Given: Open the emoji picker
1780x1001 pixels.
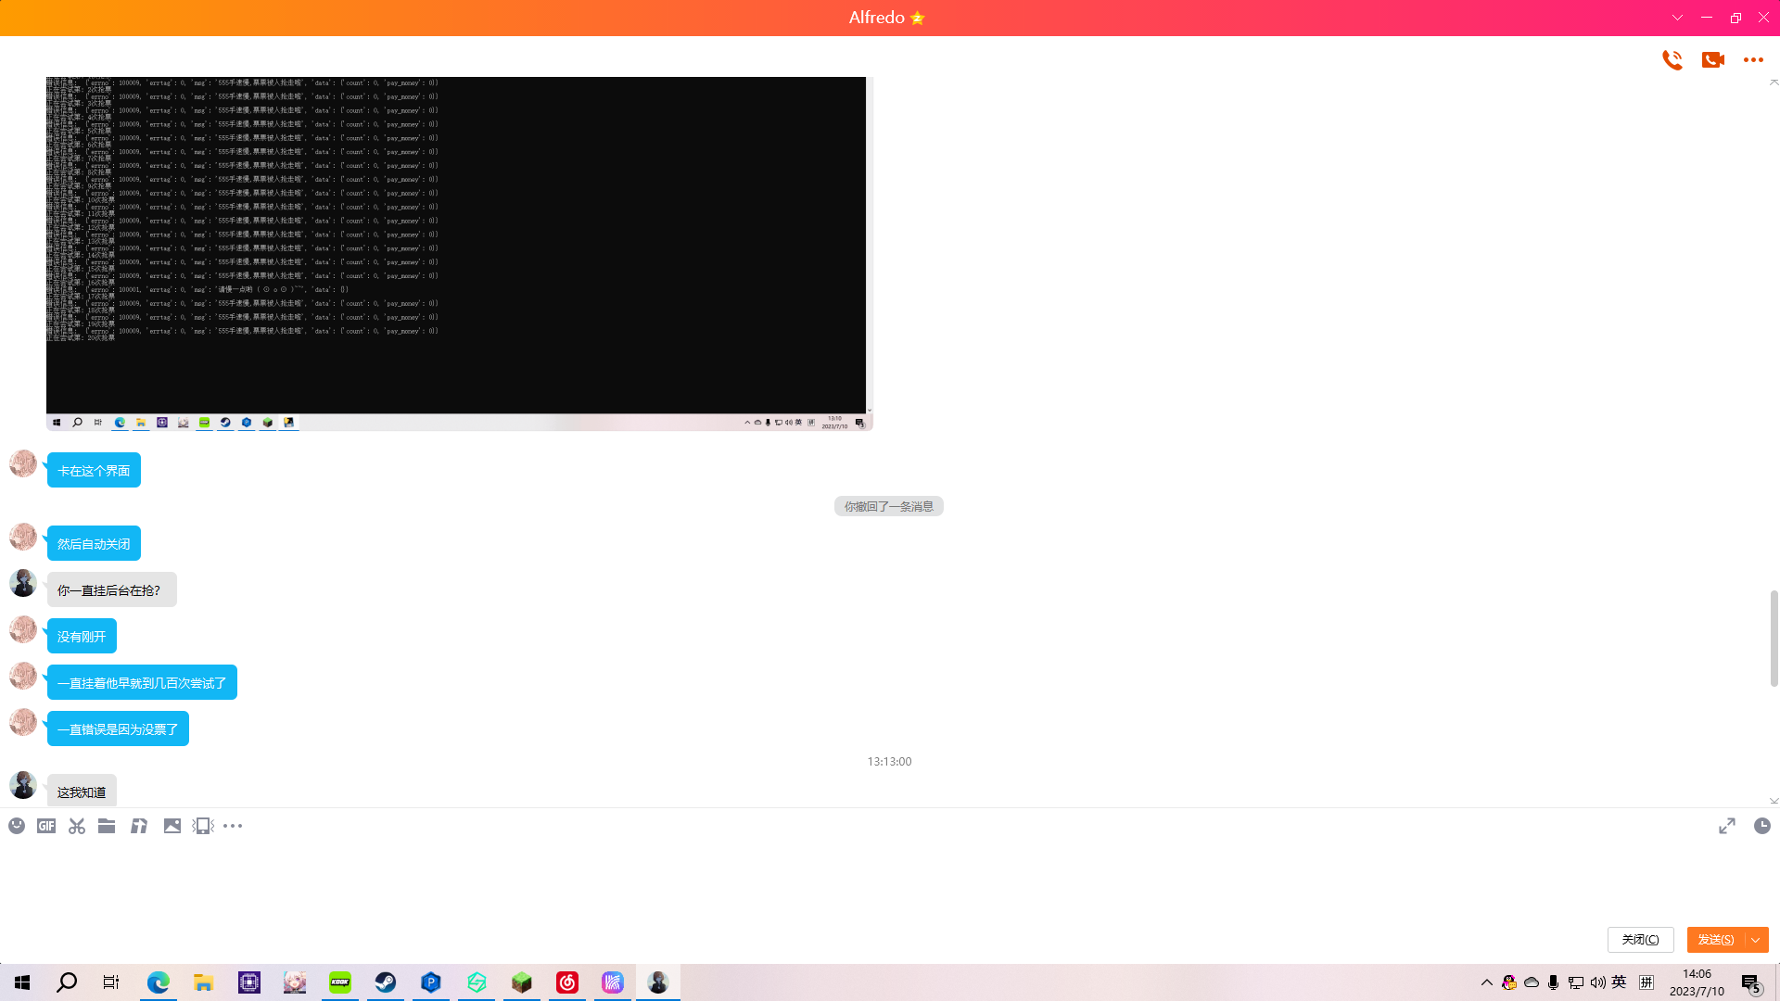Looking at the screenshot, I should pos(17,826).
